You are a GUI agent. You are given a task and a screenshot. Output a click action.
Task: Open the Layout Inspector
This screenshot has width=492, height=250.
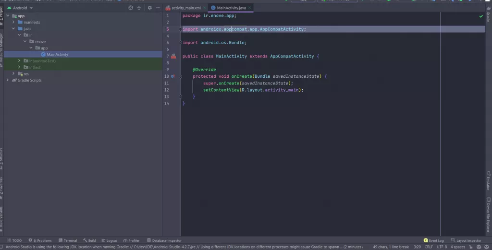[466, 240]
